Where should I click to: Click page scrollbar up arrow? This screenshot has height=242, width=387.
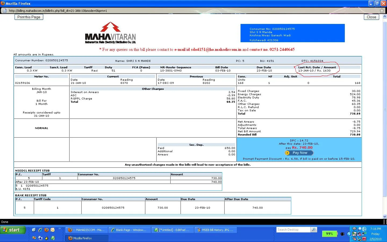click(x=385, y=17)
